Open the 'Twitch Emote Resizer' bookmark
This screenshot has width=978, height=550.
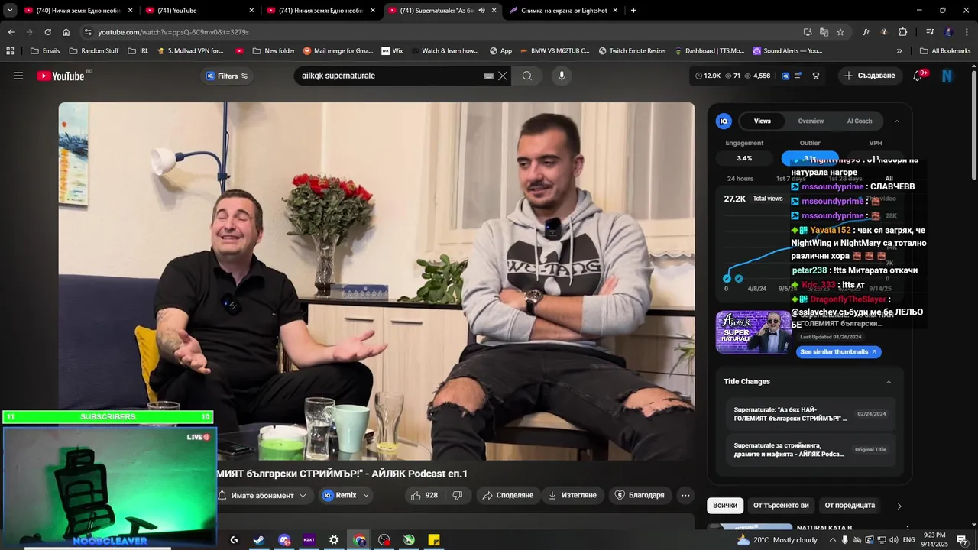(633, 51)
